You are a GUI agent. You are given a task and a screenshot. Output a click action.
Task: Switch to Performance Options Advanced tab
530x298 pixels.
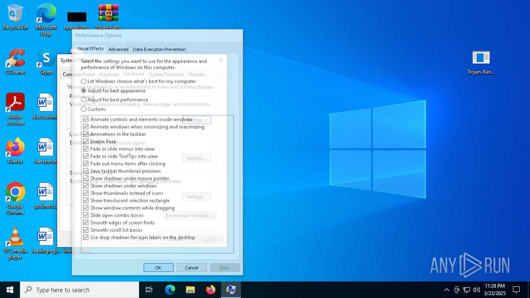click(x=118, y=49)
